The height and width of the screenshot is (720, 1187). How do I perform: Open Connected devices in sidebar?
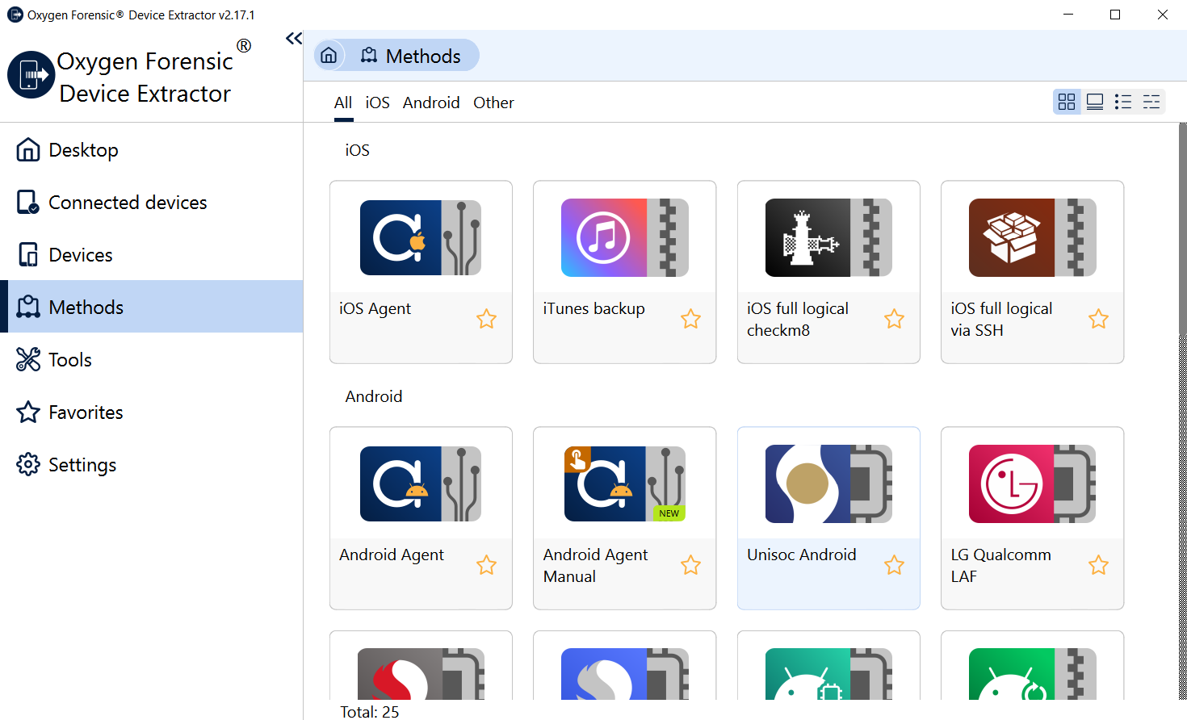(152, 203)
